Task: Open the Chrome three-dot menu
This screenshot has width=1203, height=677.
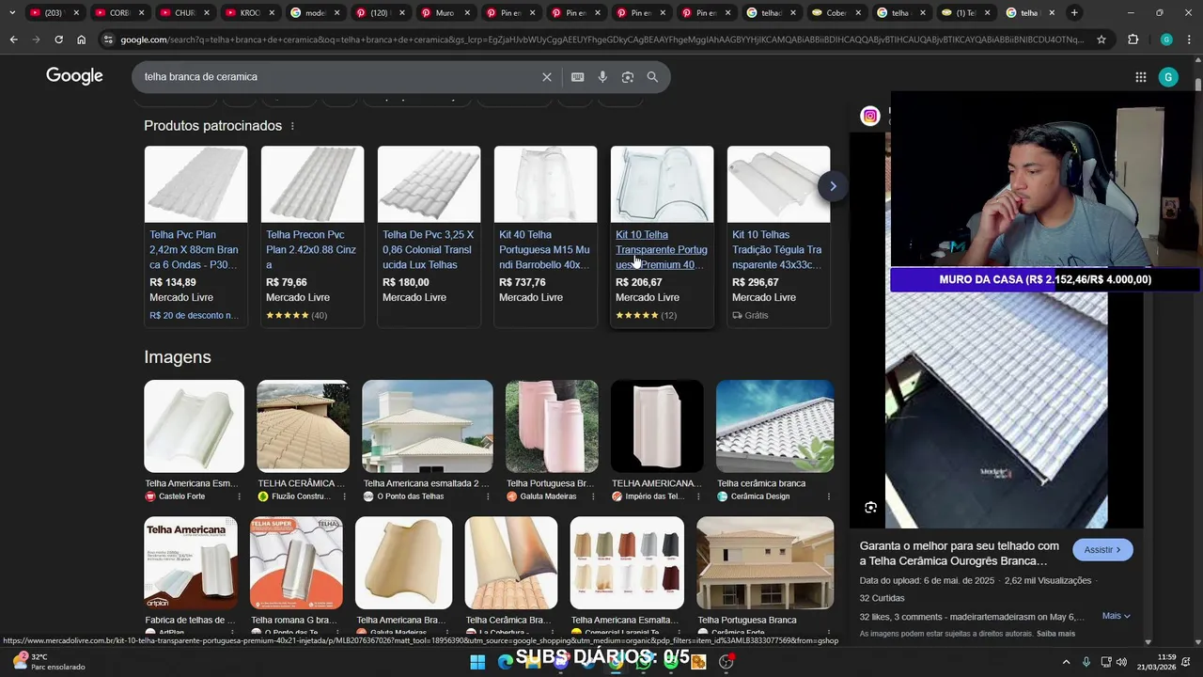Action: point(1189,39)
